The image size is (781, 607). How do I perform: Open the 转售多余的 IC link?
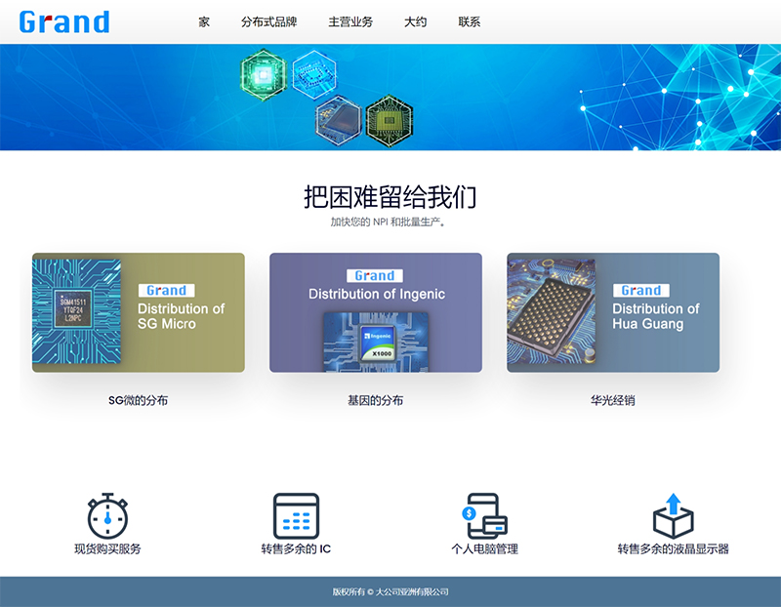point(297,548)
